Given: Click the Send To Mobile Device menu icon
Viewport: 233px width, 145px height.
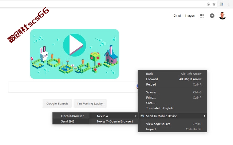Looking at the screenshot, I should click(x=142, y=116).
